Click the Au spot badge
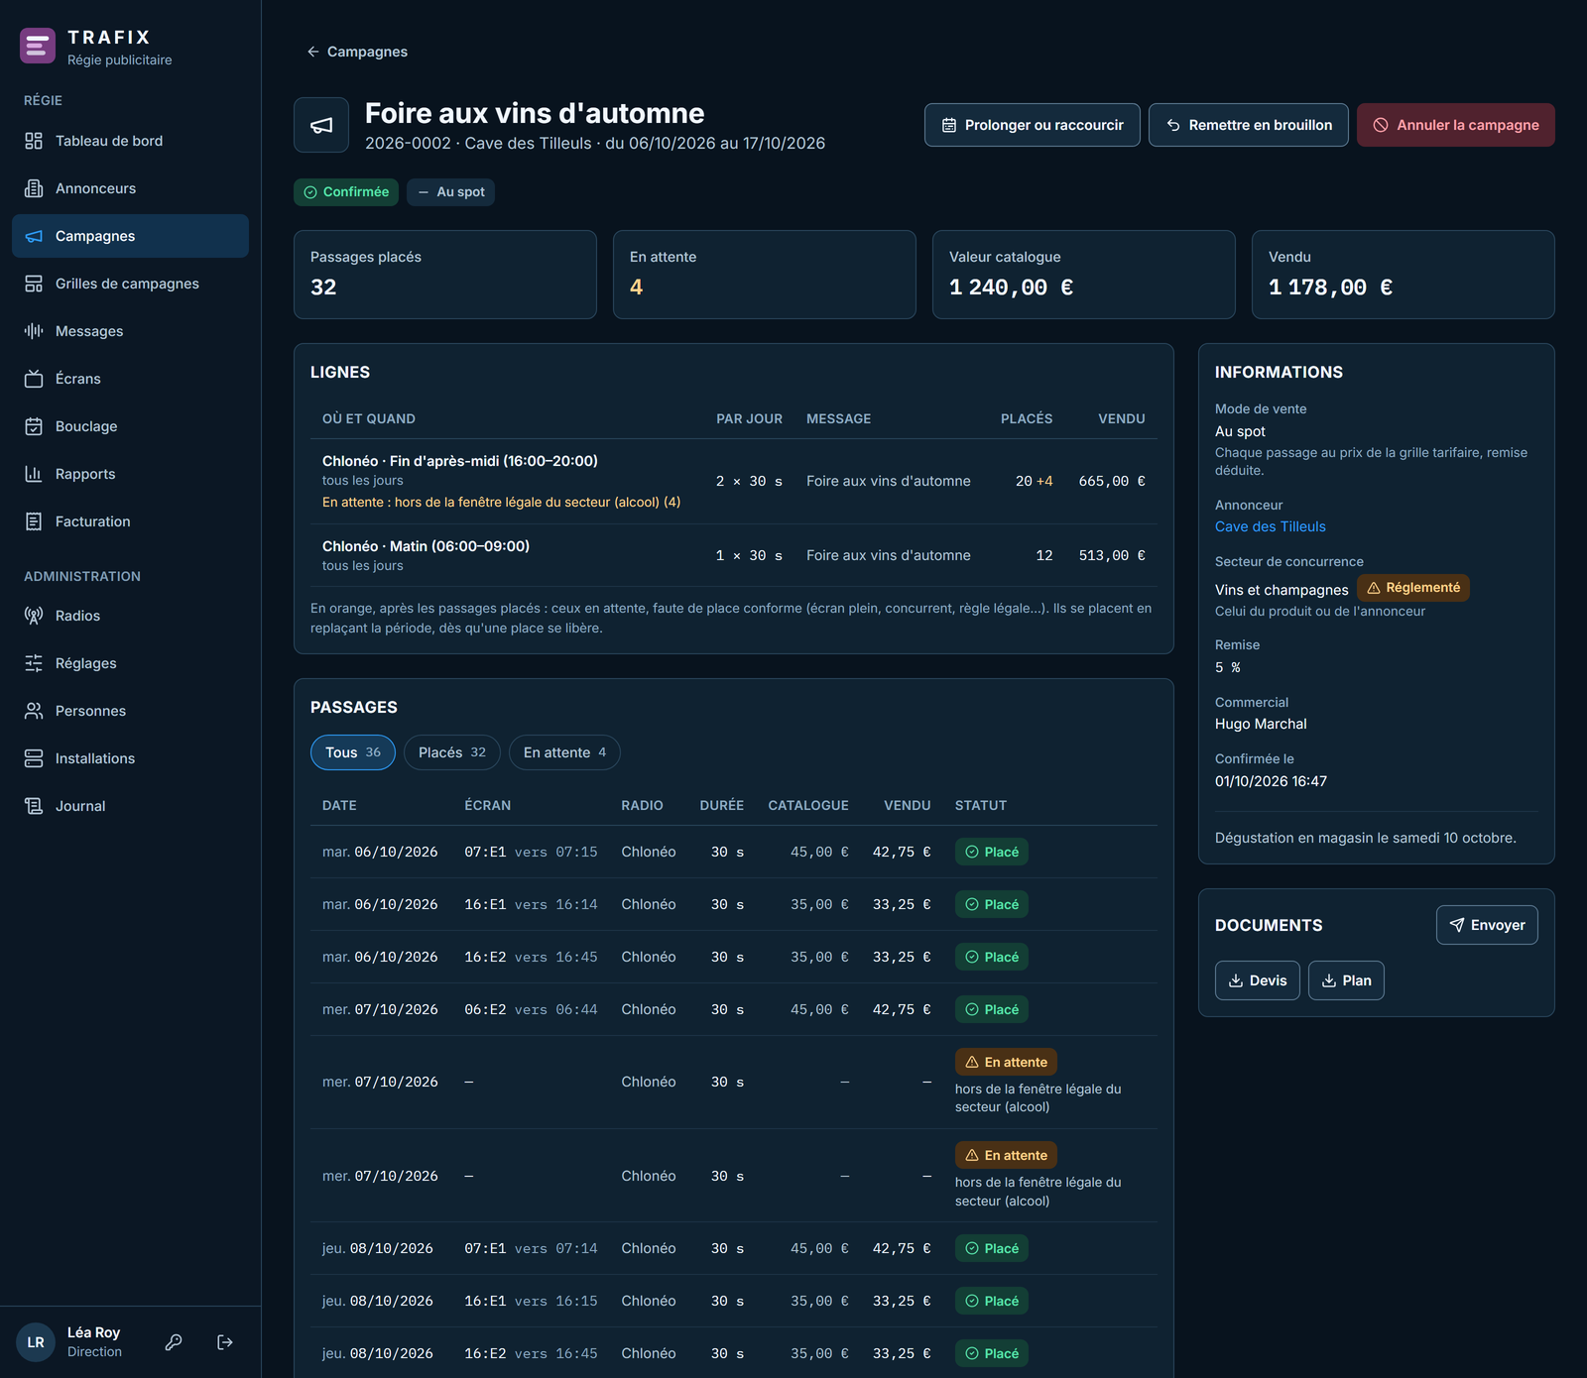1587x1378 pixels. coord(451,192)
